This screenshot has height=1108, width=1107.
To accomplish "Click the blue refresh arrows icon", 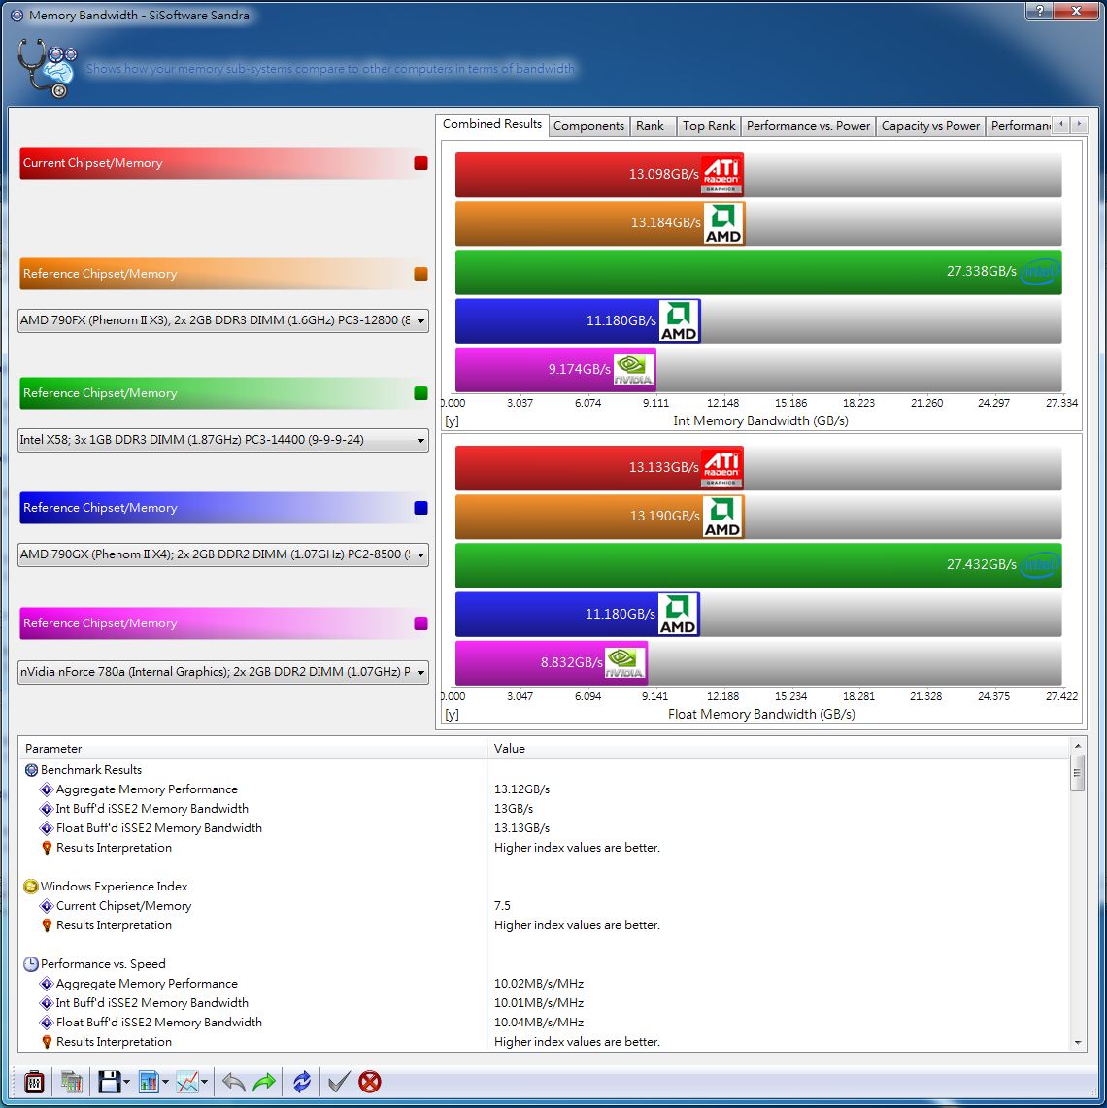I will click(302, 1081).
